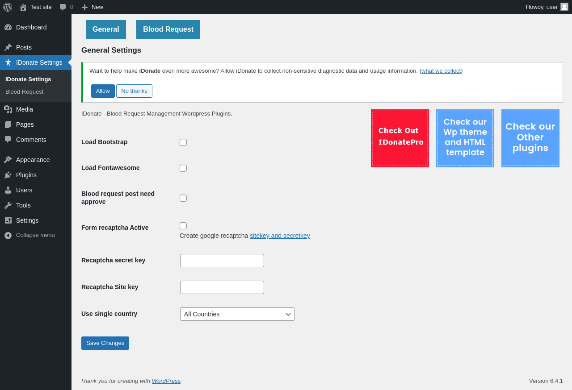Open the Plugins menu item
The image size is (572, 390).
coord(36,175)
